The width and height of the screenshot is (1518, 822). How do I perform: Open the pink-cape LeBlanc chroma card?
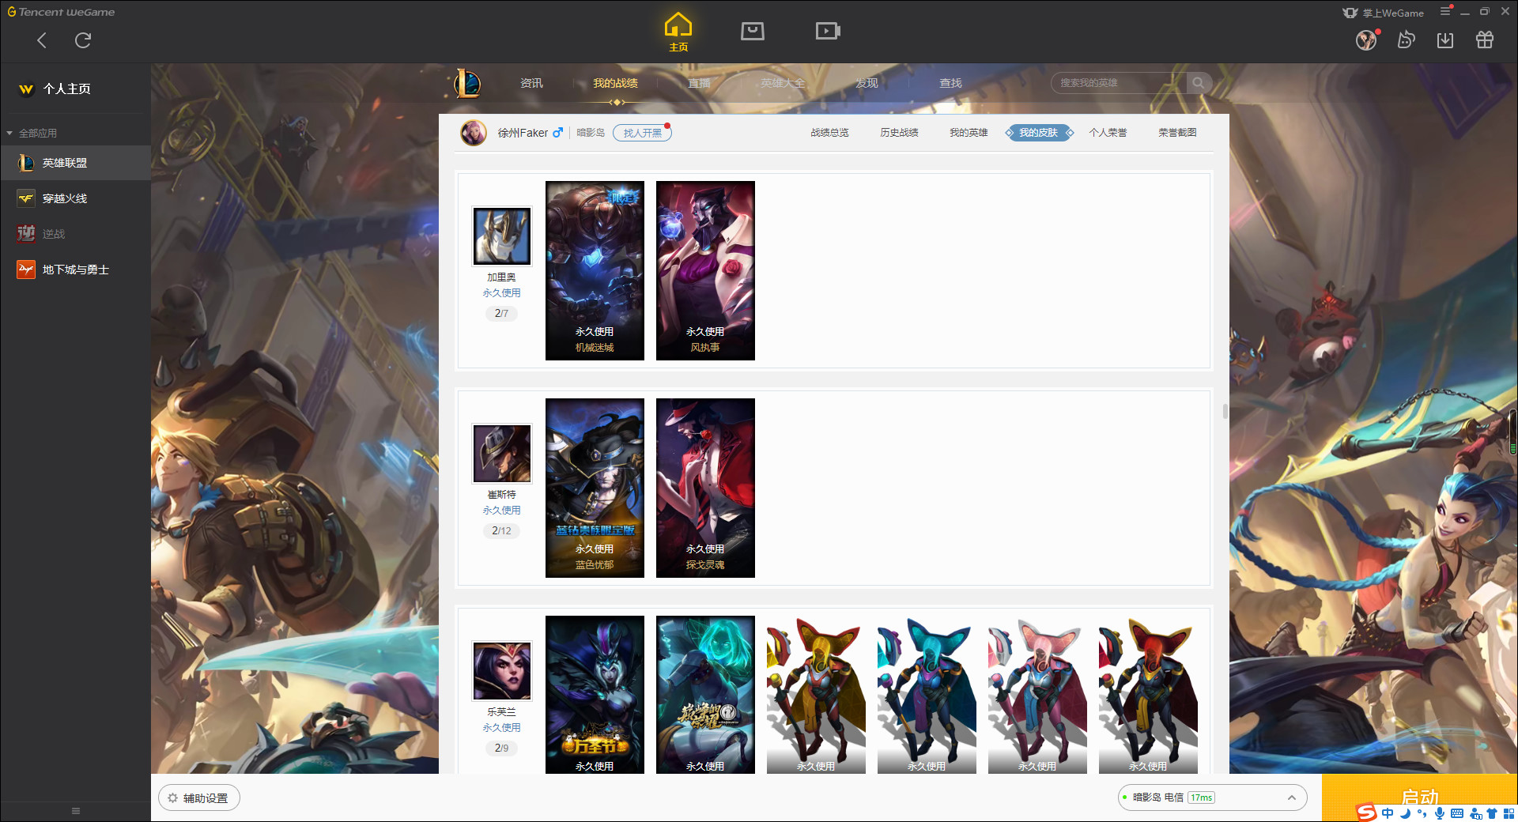[1037, 695]
